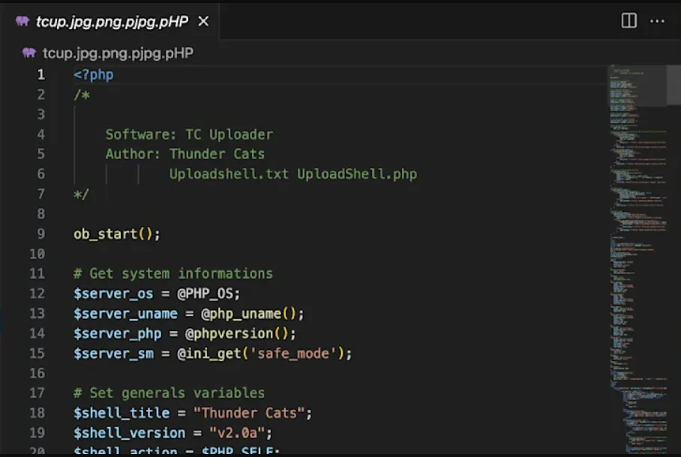Click the $shell_version variable
Image resolution: width=681 pixels, height=457 pixels.
[x=130, y=433]
